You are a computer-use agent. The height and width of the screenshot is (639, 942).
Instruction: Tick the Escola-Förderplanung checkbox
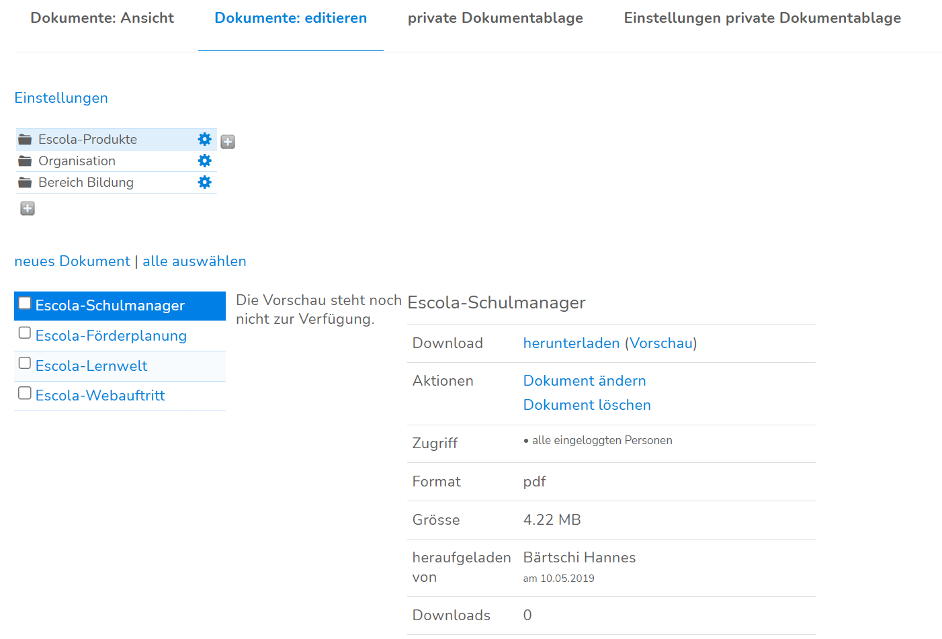click(x=25, y=333)
